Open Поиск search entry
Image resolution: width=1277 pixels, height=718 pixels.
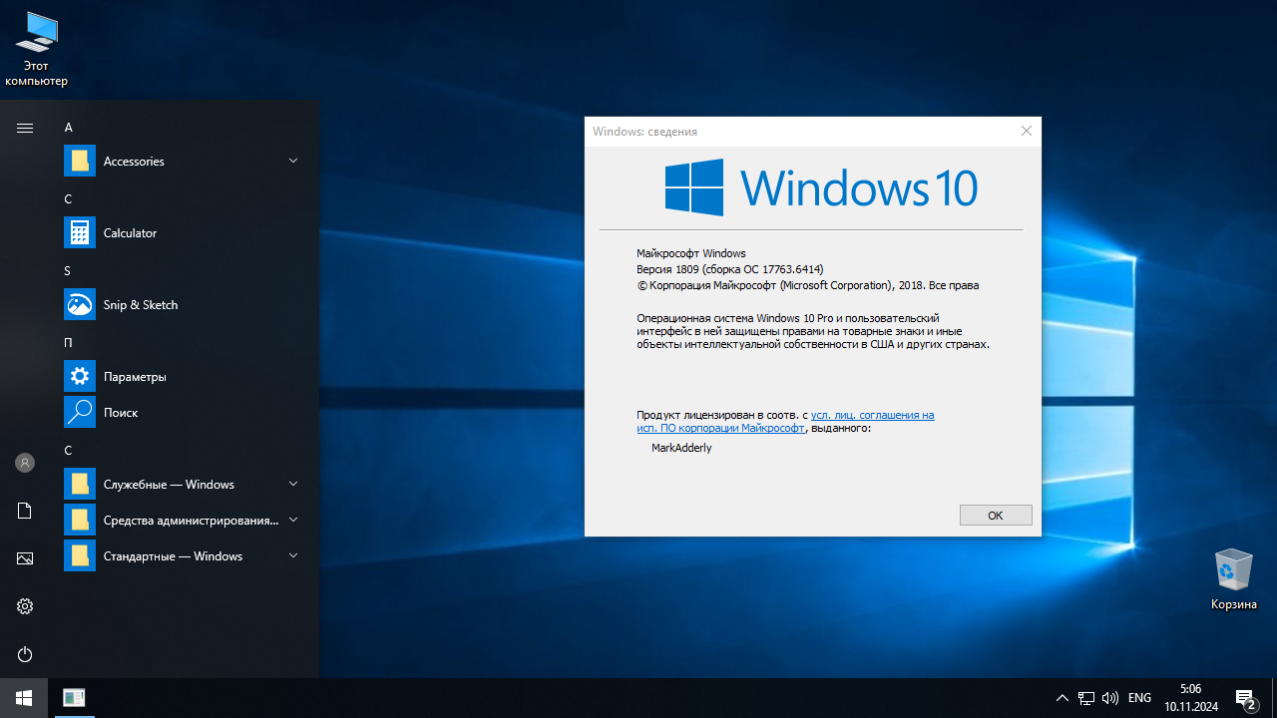(182, 412)
